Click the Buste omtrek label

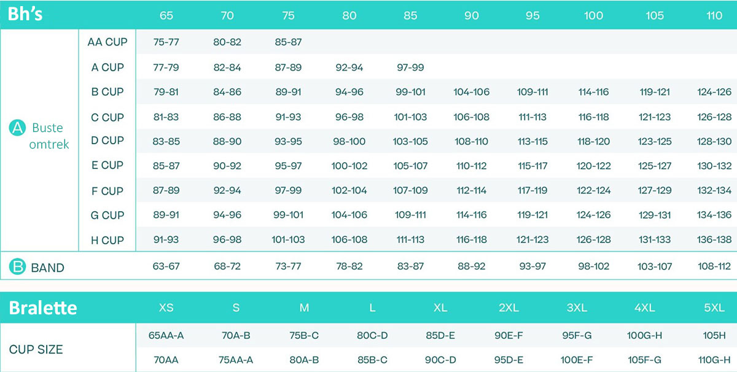click(x=49, y=136)
